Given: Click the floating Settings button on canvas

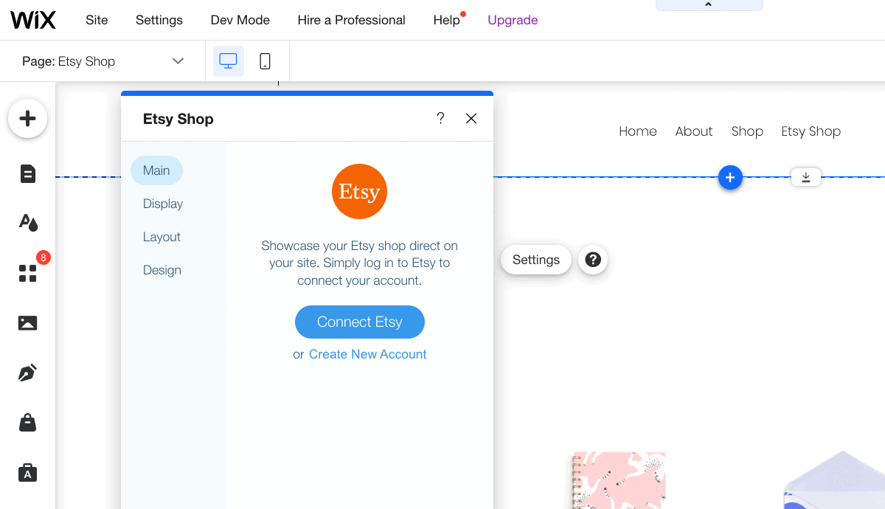Looking at the screenshot, I should (536, 260).
